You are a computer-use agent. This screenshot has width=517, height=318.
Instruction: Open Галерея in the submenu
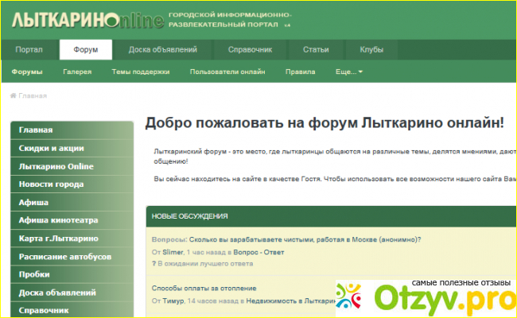[77, 72]
